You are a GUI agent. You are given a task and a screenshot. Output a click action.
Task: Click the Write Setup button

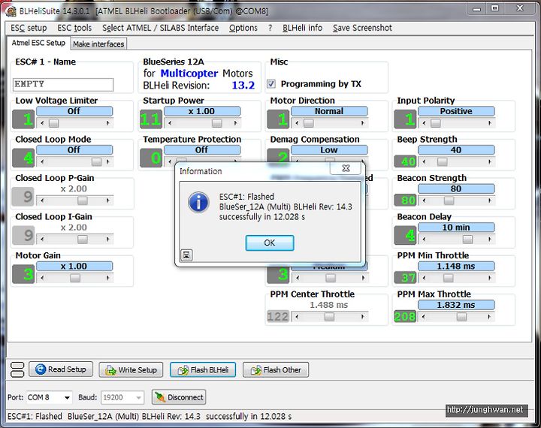click(131, 369)
